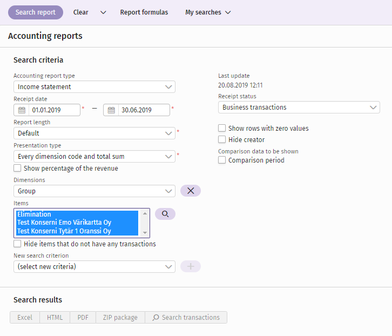This screenshot has height=336, width=392.
Task: Expand the Receipt status dropdown
Action: 299,107
